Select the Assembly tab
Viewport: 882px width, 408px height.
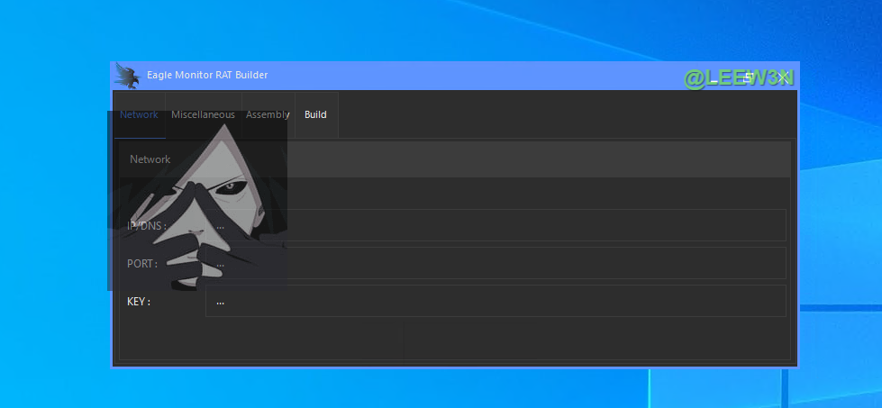pyautogui.click(x=268, y=115)
